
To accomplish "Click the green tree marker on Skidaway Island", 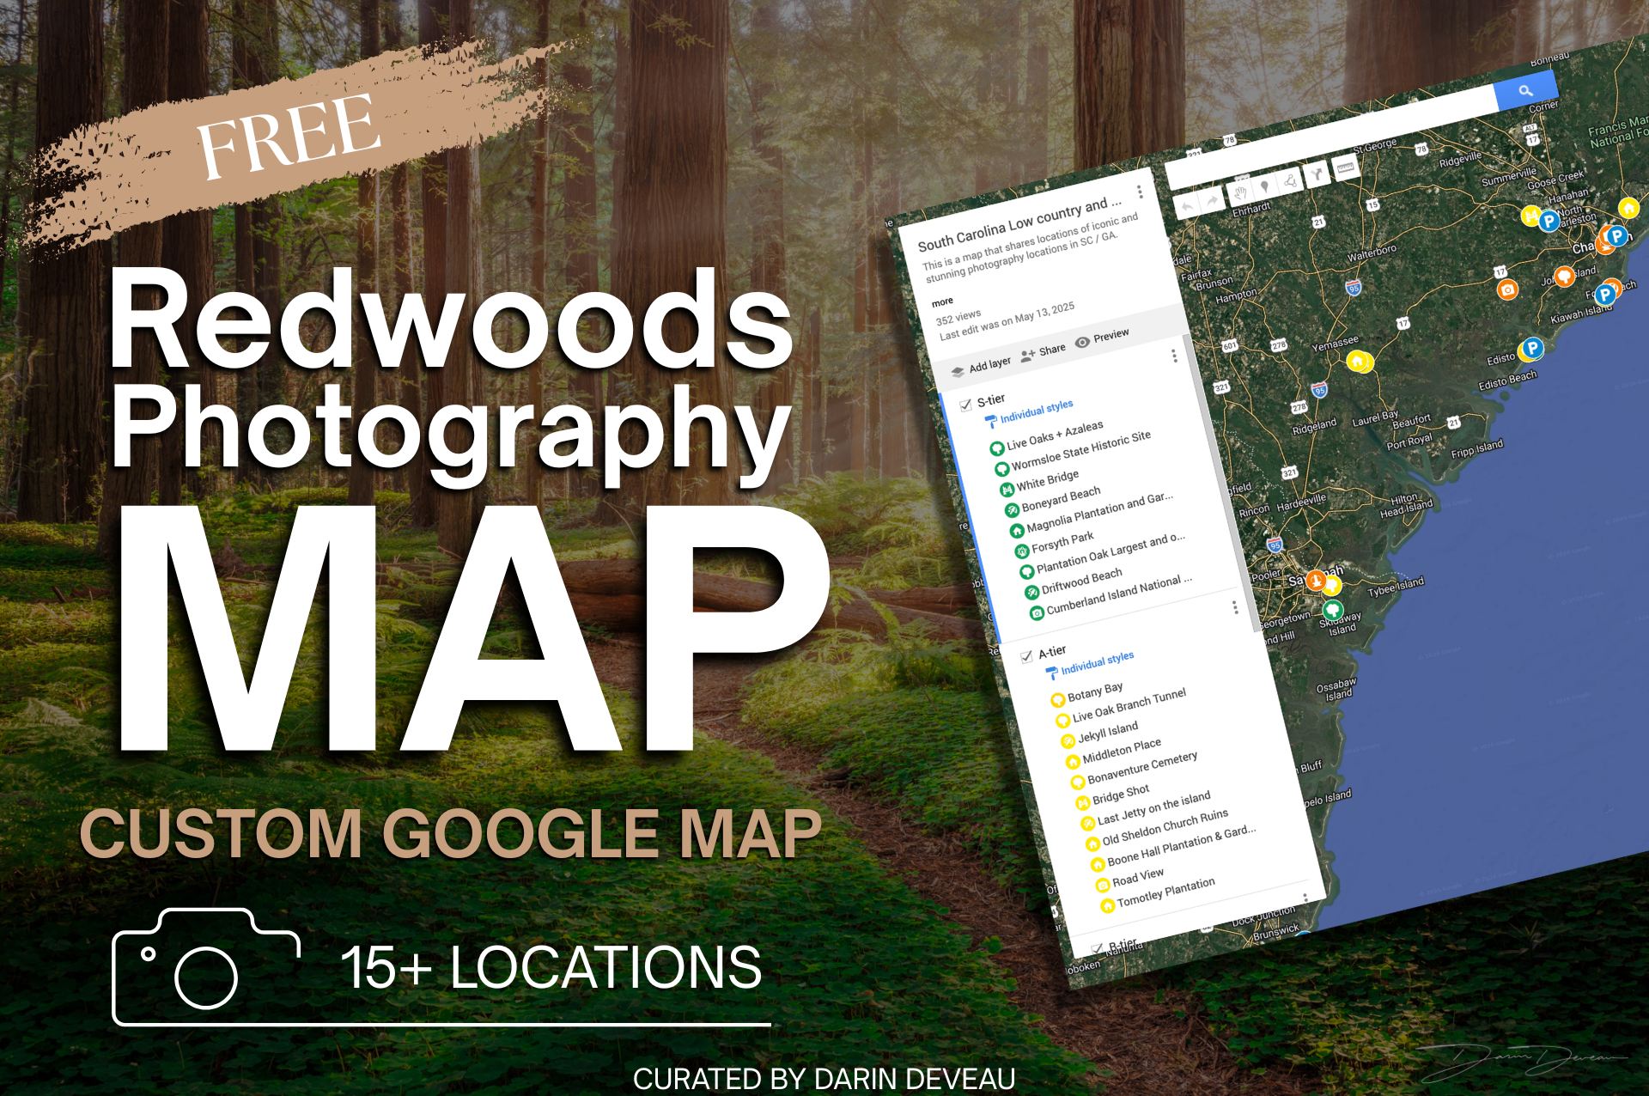I will (x=1333, y=610).
